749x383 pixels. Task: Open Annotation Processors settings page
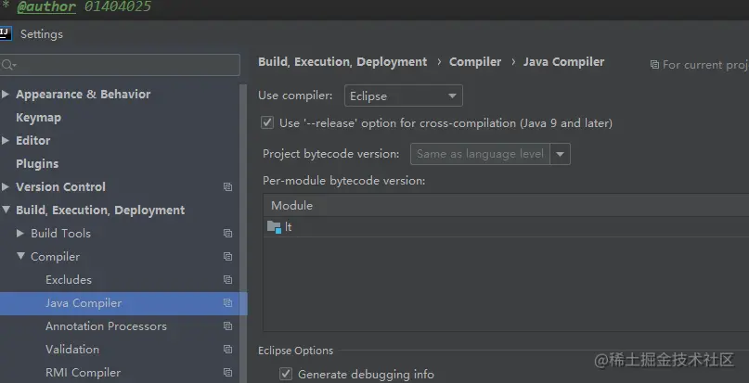(x=106, y=326)
